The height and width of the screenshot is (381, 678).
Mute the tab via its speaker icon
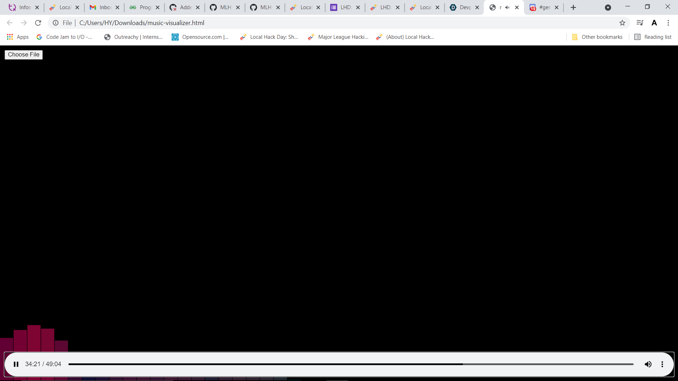(508, 7)
